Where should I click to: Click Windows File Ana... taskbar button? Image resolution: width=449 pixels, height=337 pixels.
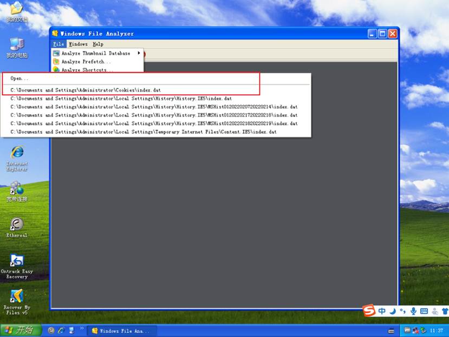(x=122, y=330)
